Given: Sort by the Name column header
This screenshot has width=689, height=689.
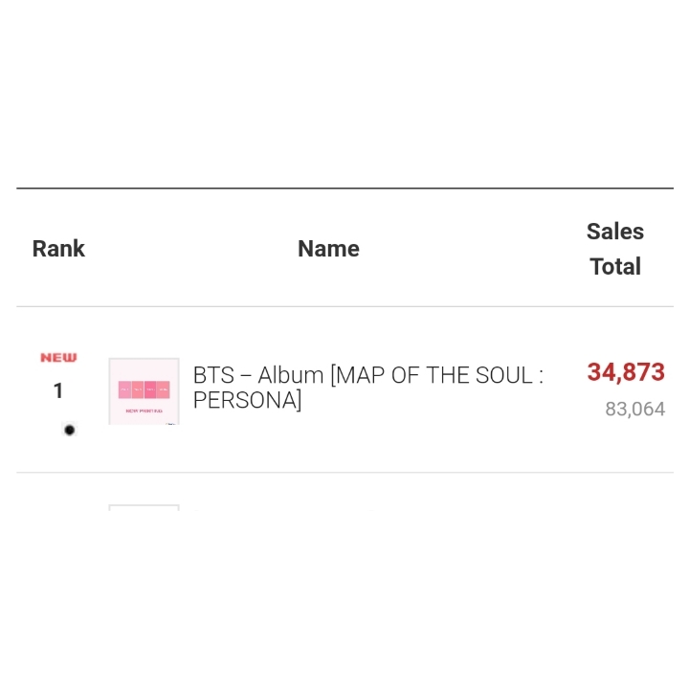Looking at the screenshot, I should (328, 249).
